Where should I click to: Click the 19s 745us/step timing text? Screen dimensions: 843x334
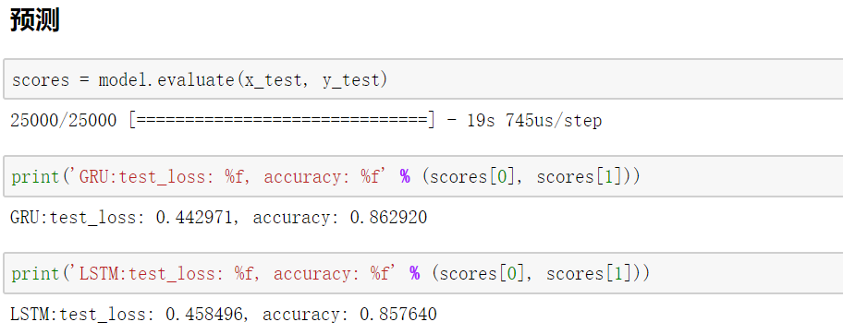click(534, 120)
